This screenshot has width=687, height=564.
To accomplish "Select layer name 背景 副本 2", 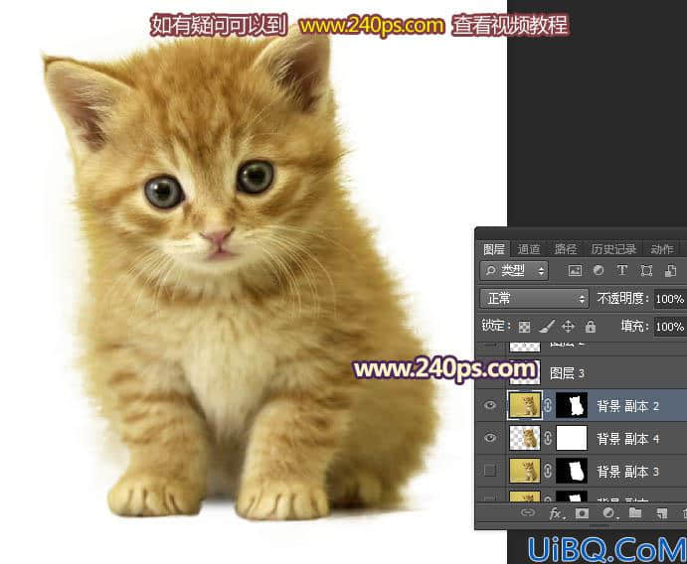I will (628, 406).
